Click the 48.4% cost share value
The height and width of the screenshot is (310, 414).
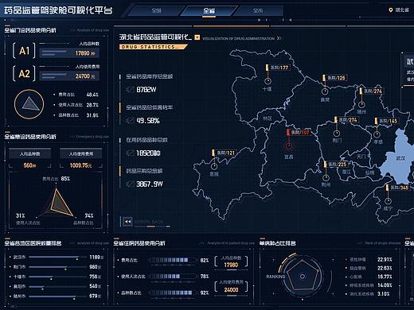click(92, 95)
